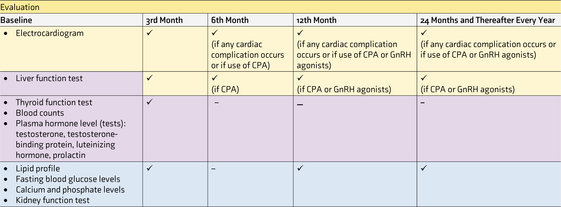Click the '(if CPA)' note text
561x207 pixels.
pos(225,89)
